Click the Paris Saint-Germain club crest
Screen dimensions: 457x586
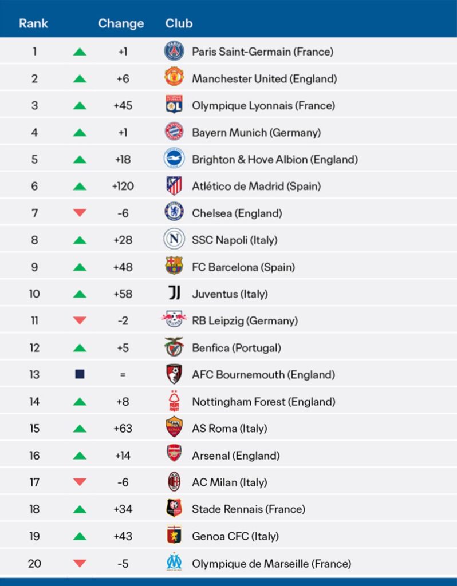[174, 52]
